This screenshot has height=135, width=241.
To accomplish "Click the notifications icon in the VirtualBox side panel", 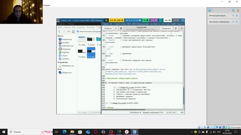I will click(209, 10).
